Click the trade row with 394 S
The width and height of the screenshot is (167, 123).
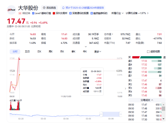coord(145,112)
